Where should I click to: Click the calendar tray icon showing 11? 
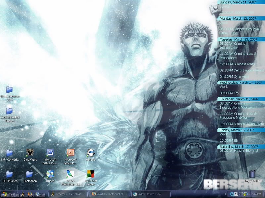[x=236, y=194]
